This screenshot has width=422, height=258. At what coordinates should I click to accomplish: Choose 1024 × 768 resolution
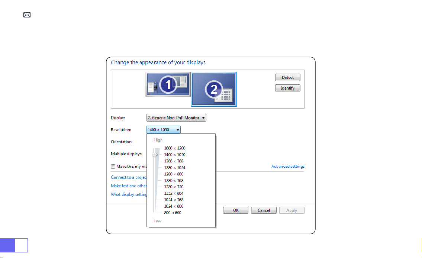pos(174,200)
